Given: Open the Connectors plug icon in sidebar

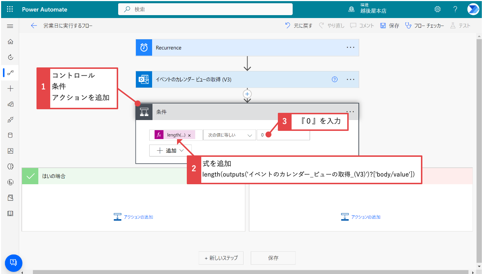Looking at the screenshot, I should click(10, 119).
